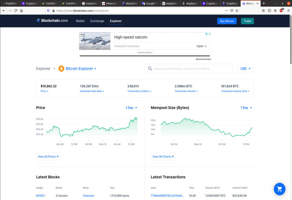Select the Explorer navigation item
The width and height of the screenshot is (292, 200).
pyautogui.click(x=116, y=21)
